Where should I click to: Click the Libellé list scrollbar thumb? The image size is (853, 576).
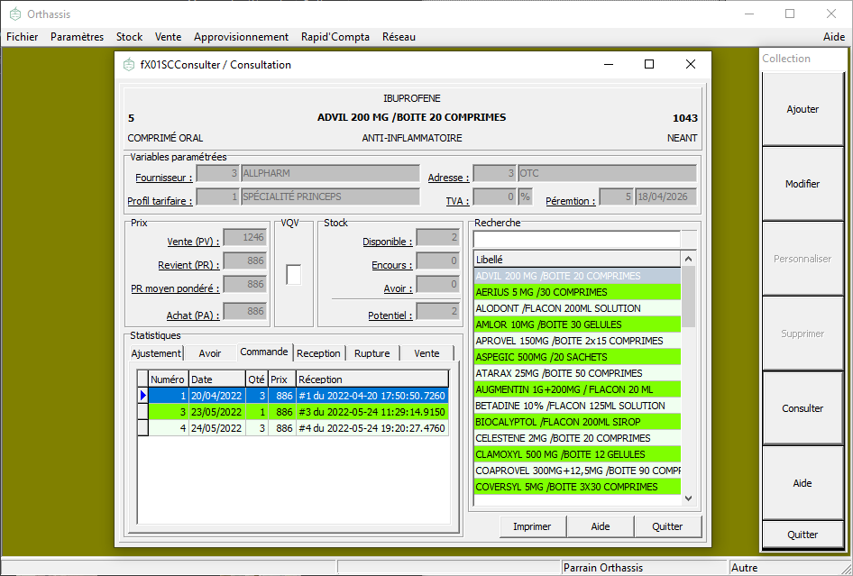click(x=688, y=297)
